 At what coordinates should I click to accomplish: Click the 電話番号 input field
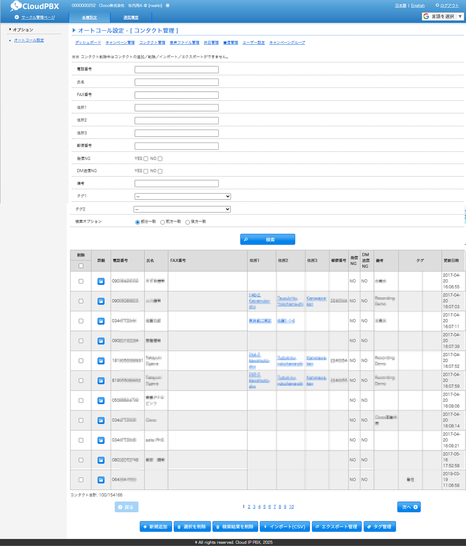click(176, 70)
